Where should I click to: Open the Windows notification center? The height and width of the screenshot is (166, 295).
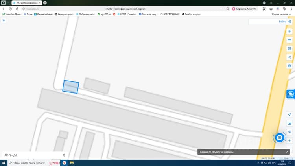(290, 163)
